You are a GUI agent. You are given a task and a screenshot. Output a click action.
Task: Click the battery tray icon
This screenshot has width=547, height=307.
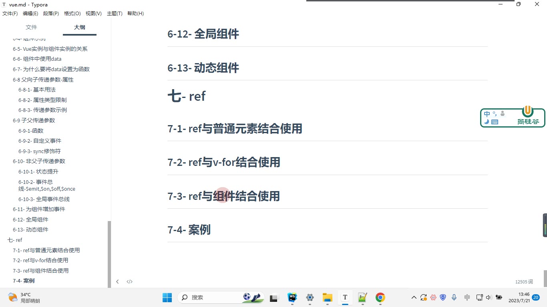coord(499,297)
